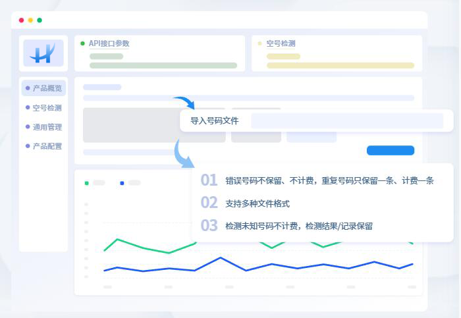Viewport: 461px width, 318px height.
Task: Toggle the blue series legend marker
Action: tap(122, 182)
